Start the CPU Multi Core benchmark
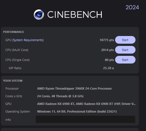This screenshot has height=131, width=146. [x=125, y=50]
